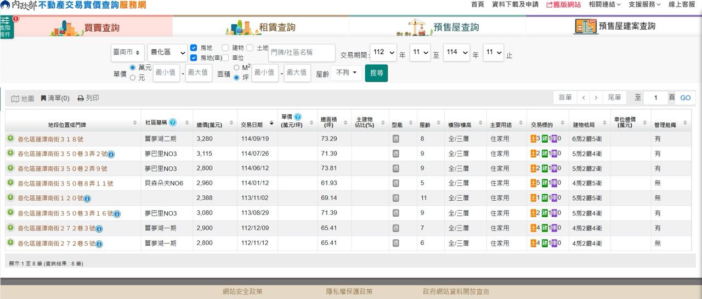The height and width of the screenshot is (299, 702).
Task: Click the help icon next to 社區簡稱
Action: pyautogui.click(x=173, y=122)
